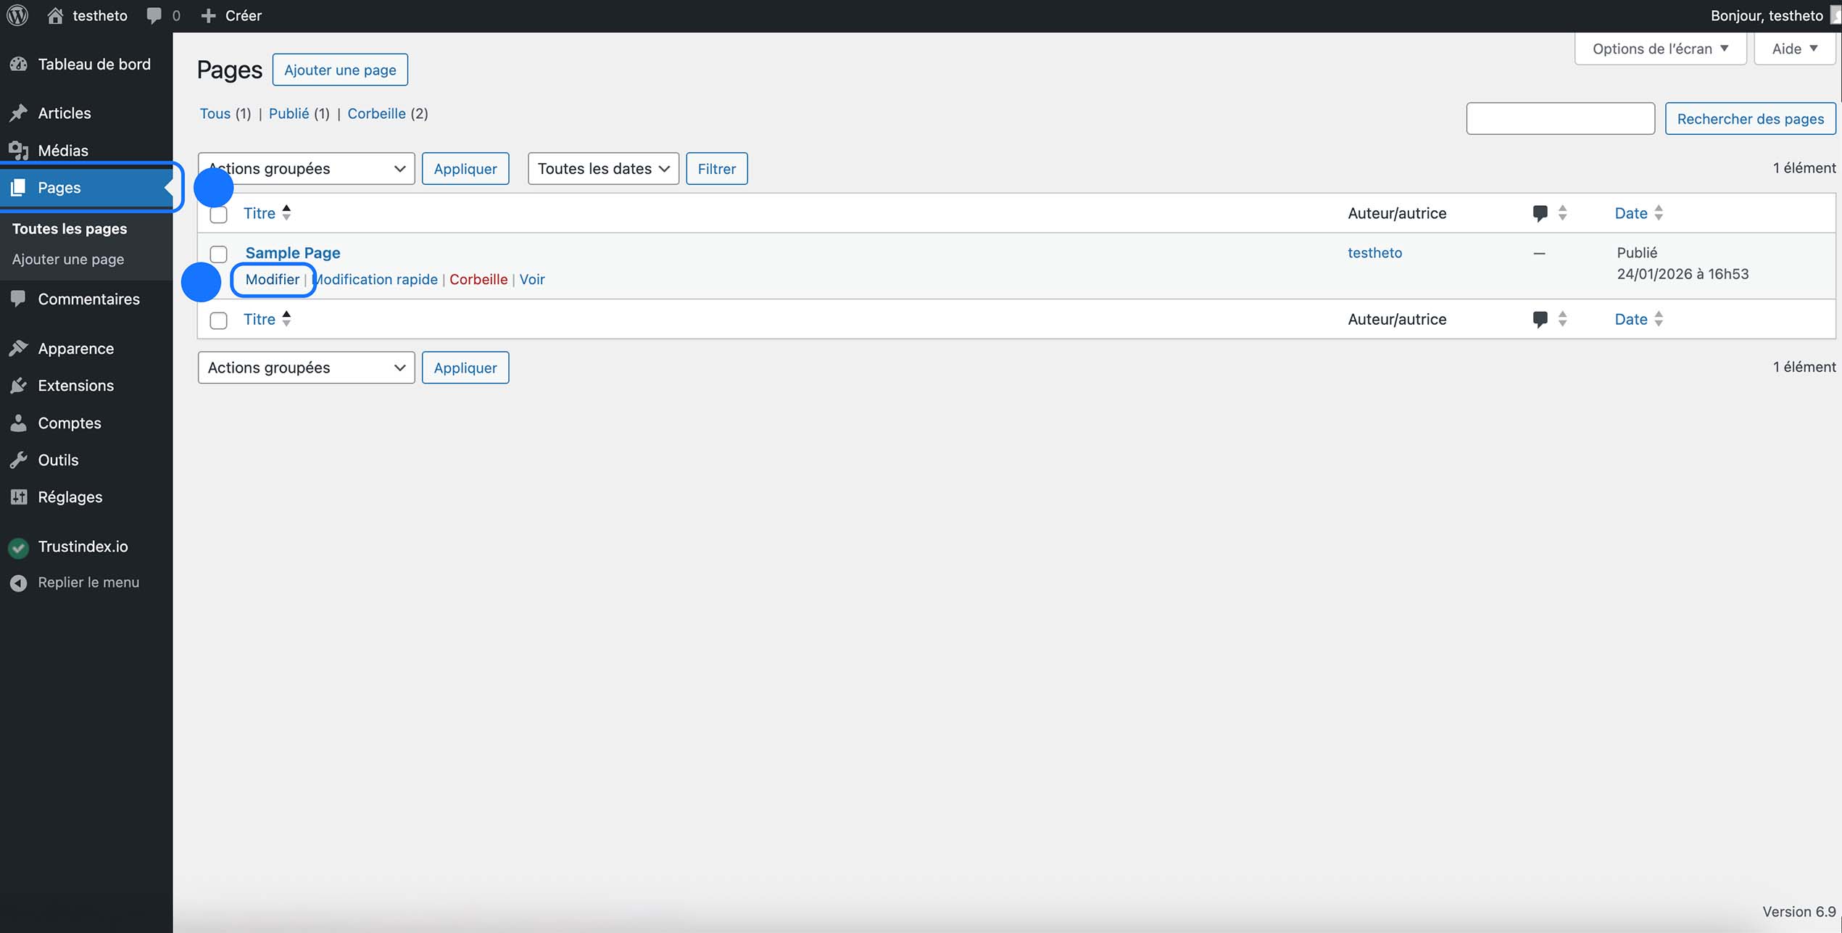This screenshot has width=1842, height=933.
Task: Click the plus icon next to Créer
Action: click(208, 15)
